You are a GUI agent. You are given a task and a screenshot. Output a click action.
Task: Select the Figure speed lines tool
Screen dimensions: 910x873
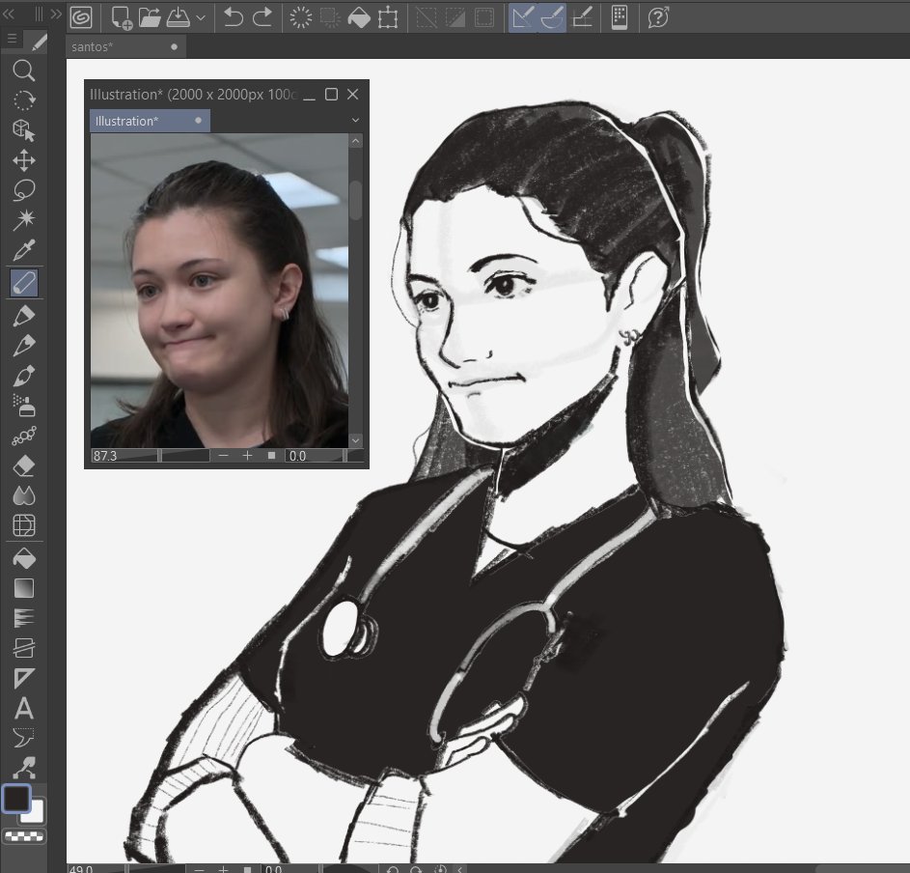(x=24, y=618)
